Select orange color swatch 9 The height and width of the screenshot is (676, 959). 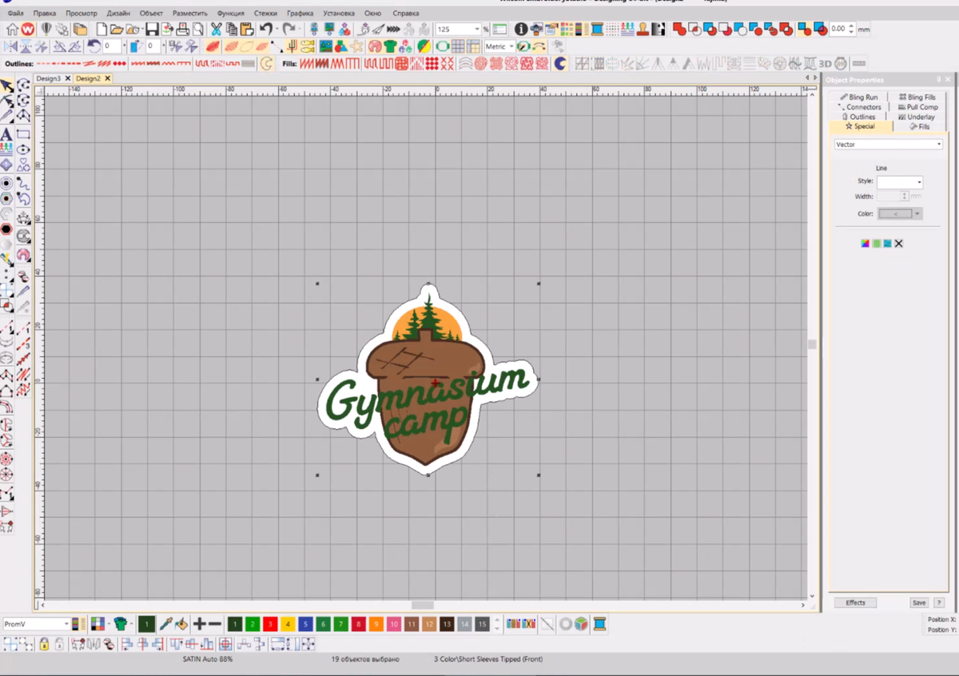(376, 624)
